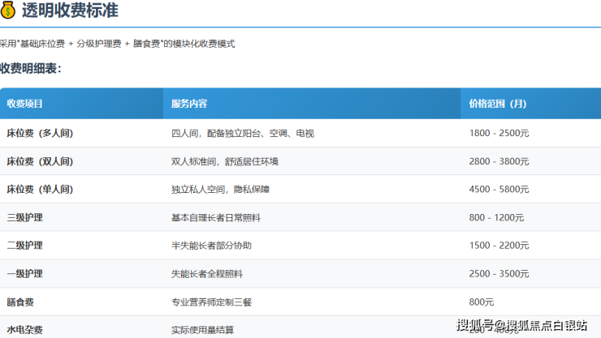
Task: Click the modular fee model description line
Action: point(118,43)
